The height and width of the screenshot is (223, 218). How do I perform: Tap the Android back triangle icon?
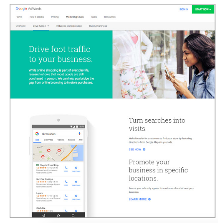44,215
